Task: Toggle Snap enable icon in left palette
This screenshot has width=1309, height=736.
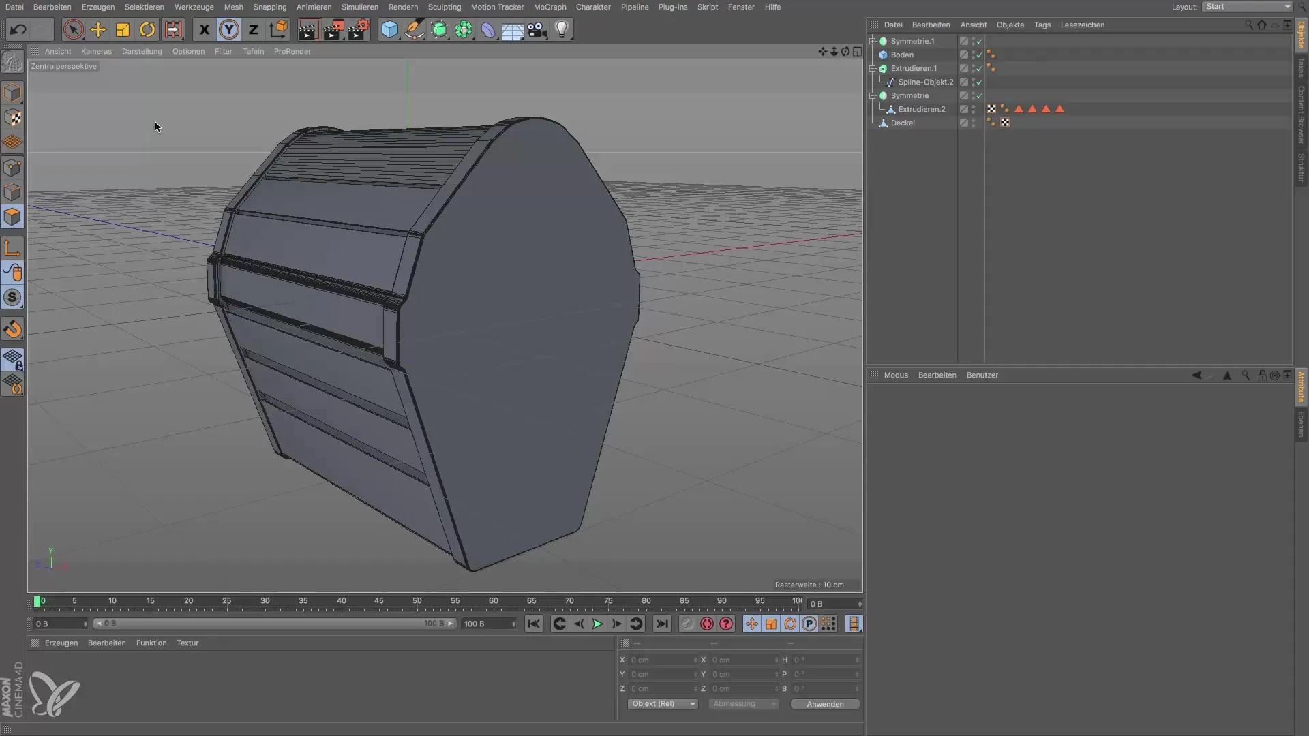Action: 13,297
